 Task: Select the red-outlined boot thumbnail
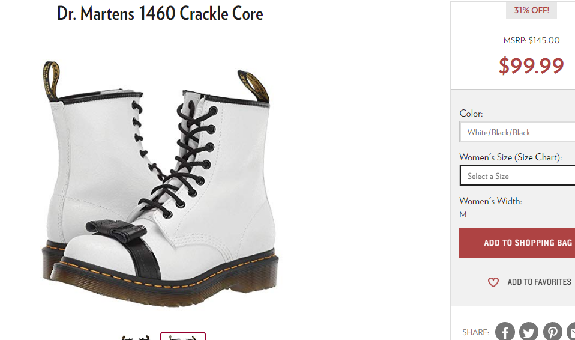click(x=183, y=336)
